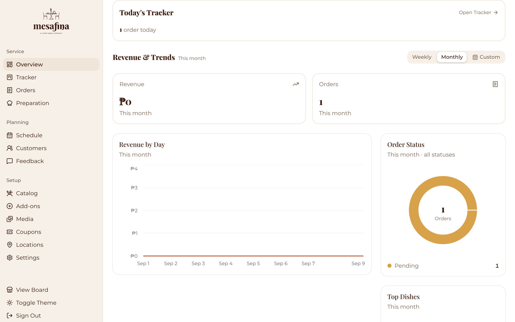Click the Schedule calendar icon
The height and width of the screenshot is (322, 515).
coord(10,135)
